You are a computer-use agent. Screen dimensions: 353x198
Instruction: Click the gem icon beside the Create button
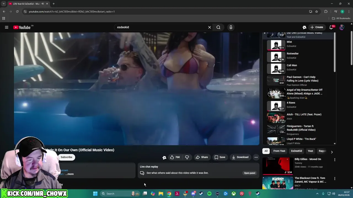(x=304, y=27)
